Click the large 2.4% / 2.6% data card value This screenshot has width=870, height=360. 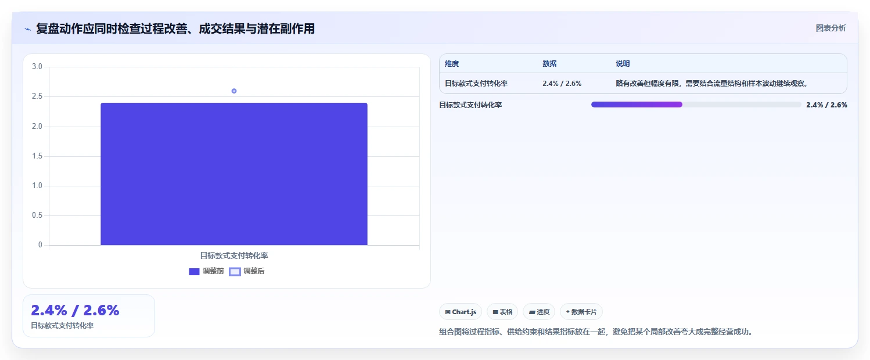[75, 310]
